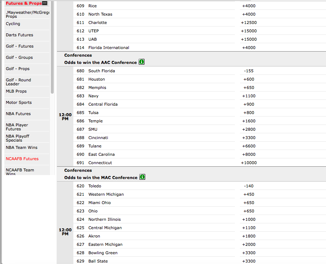Screen dimensions: 326x264
Task: Open Golf - Groups category
Action: click(27, 57)
